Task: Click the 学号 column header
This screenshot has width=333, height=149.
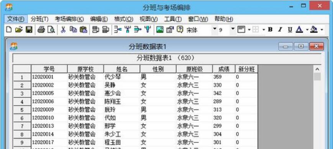Action: [49, 69]
